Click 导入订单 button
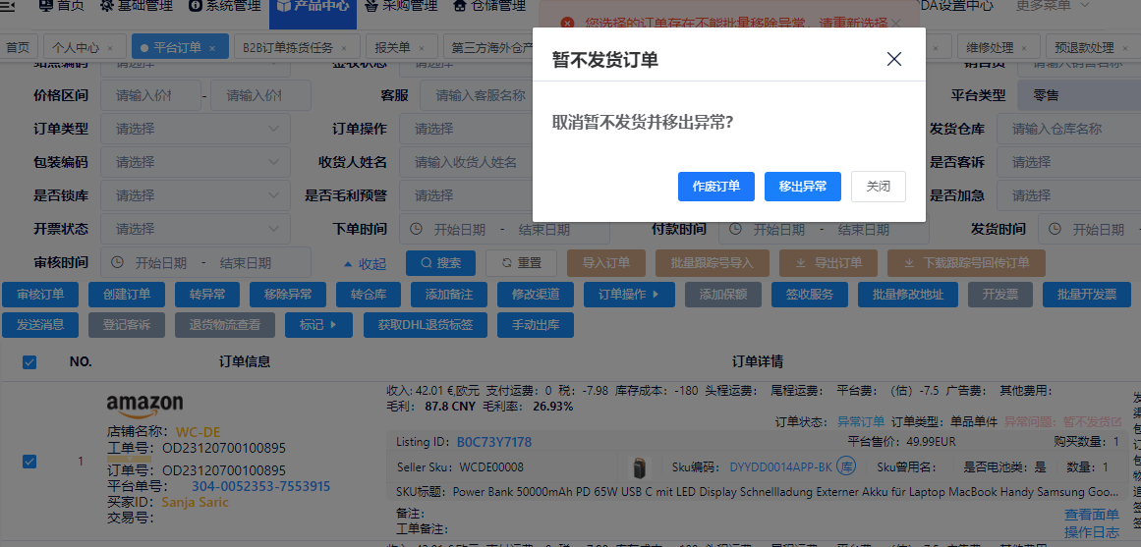The width and height of the screenshot is (1141, 547). tap(605, 263)
